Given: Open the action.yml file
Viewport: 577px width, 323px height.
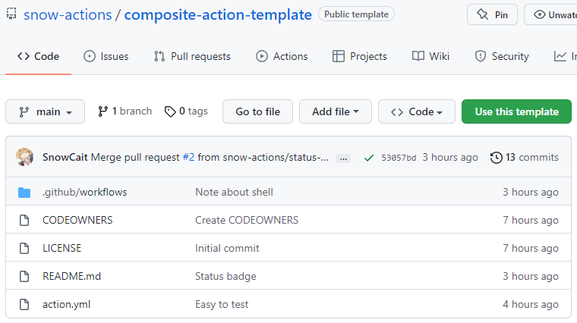Looking at the screenshot, I should pyautogui.click(x=67, y=305).
